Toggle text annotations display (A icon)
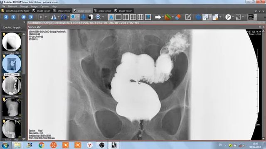This screenshot has height=149, width=266. (111, 17)
